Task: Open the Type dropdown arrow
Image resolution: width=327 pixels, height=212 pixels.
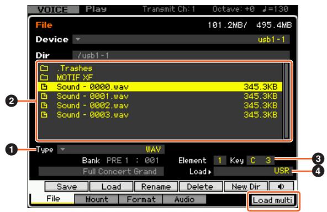Action: 62,149
